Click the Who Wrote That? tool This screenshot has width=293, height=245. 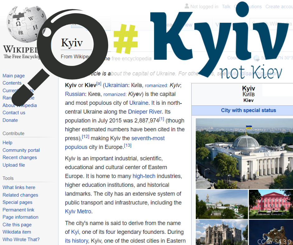(21, 239)
